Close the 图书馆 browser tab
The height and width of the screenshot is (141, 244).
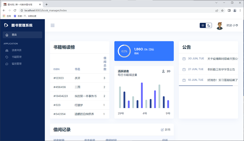[40, 5]
